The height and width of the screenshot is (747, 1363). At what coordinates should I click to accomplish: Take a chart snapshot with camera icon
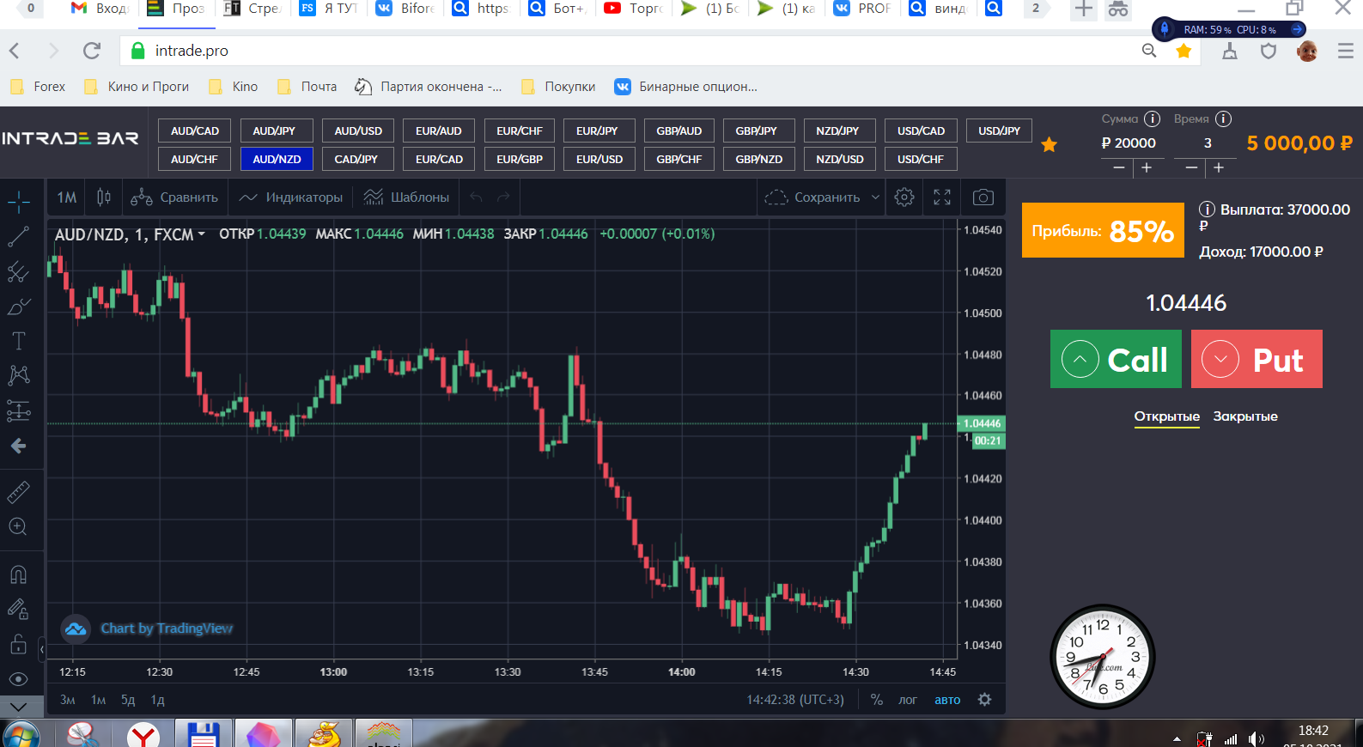(983, 197)
